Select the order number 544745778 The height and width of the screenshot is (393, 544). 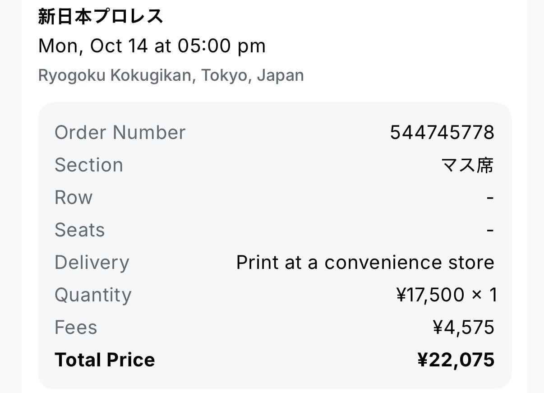[x=442, y=133]
